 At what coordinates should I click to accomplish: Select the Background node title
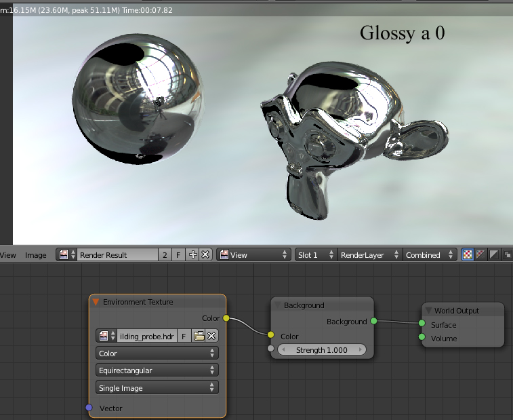tap(304, 305)
